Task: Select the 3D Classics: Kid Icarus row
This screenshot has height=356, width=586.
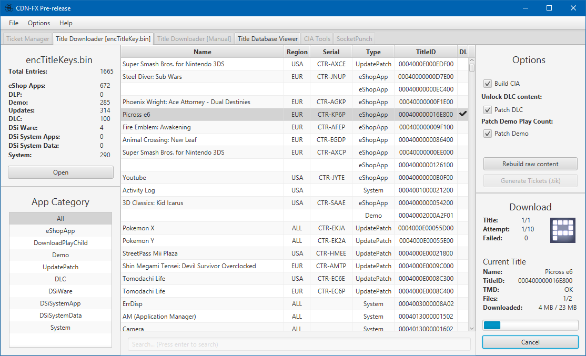Action: (x=295, y=203)
